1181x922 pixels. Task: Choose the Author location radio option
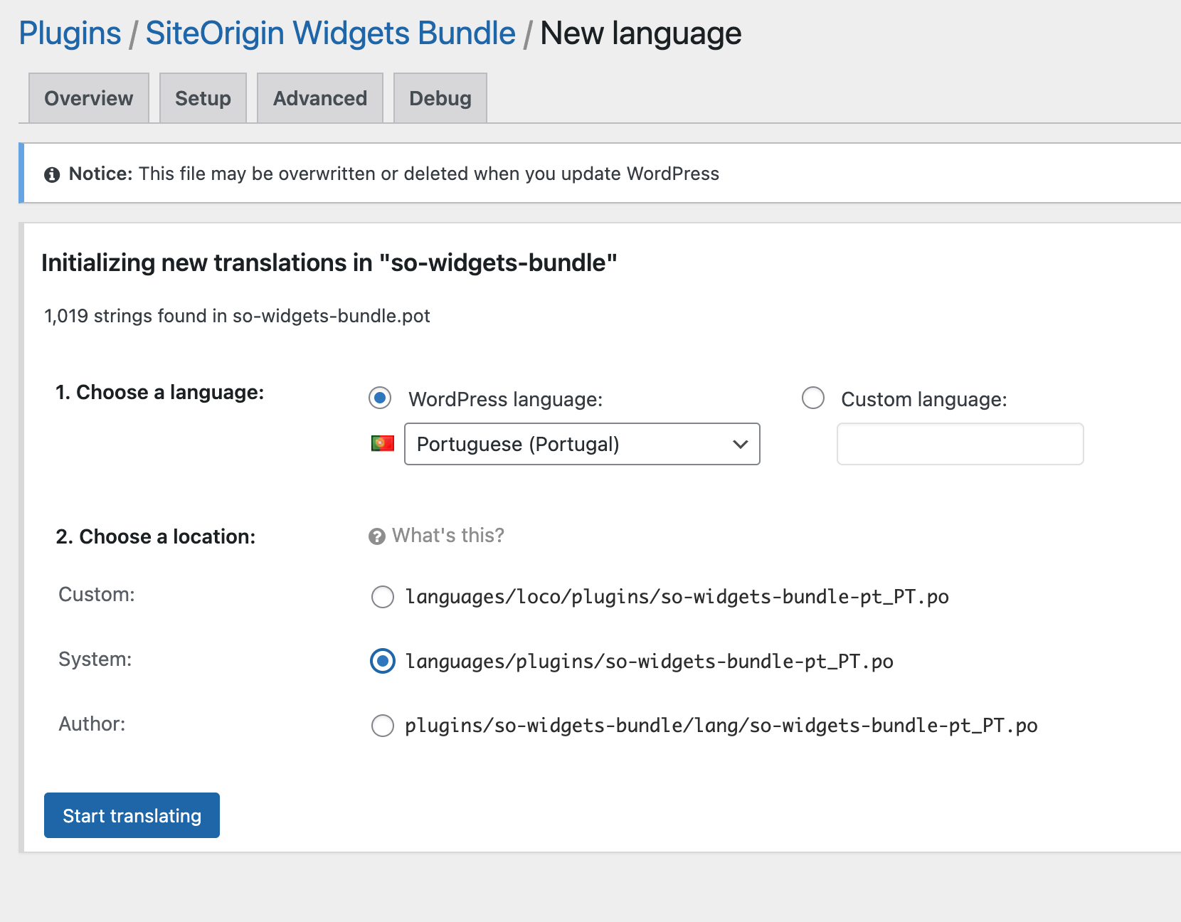click(x=383, y=726)
